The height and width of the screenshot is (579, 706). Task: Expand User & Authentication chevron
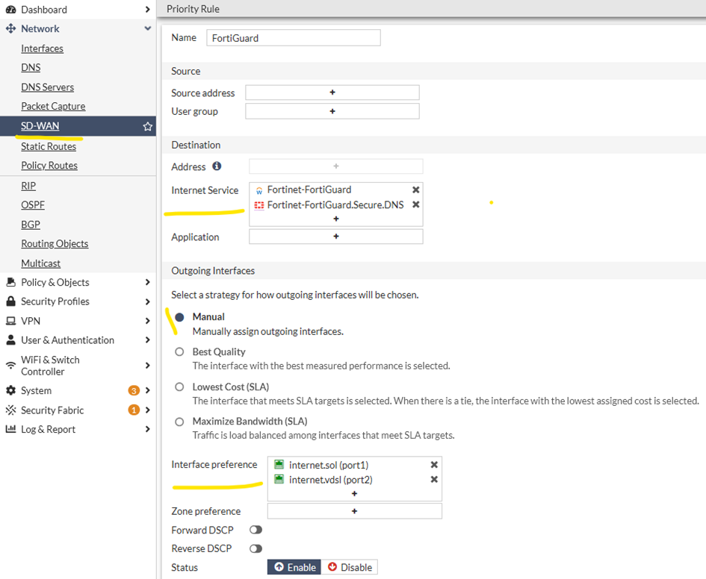click(147, 339)
